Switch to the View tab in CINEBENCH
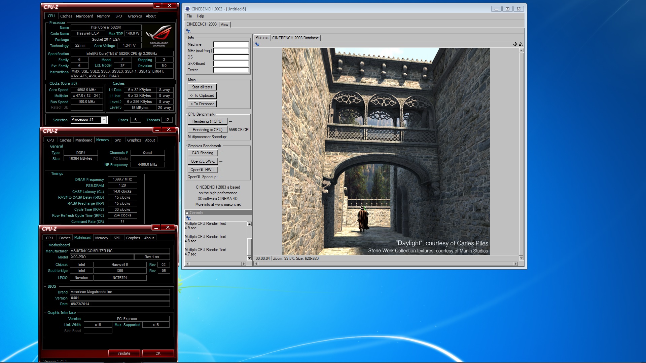Screen dimensions: 646x363 tap(224, 25)
